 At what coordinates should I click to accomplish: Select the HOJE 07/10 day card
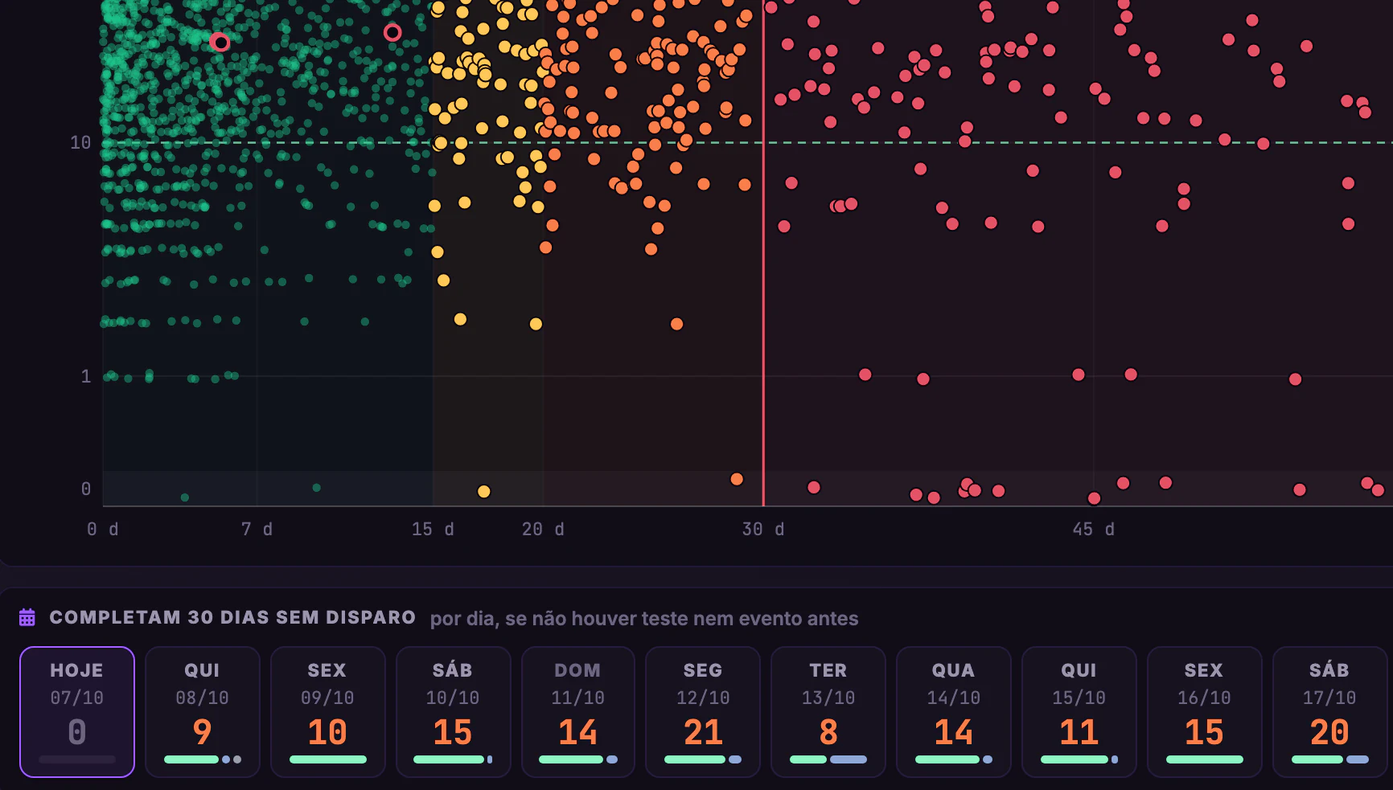click(x=77, y=712)
